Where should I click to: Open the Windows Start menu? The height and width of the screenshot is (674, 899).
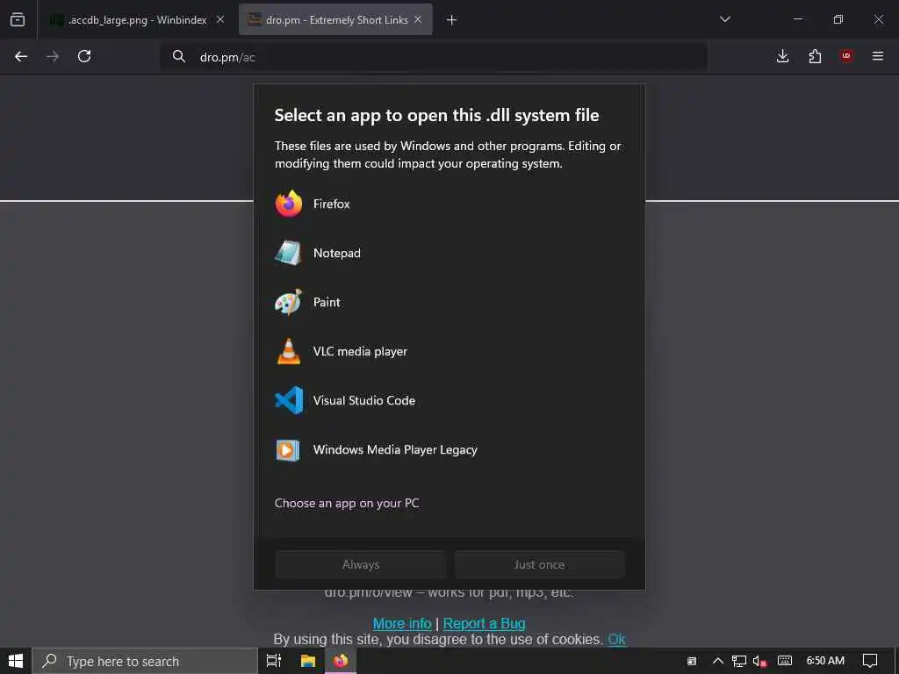tap(16, 661)
